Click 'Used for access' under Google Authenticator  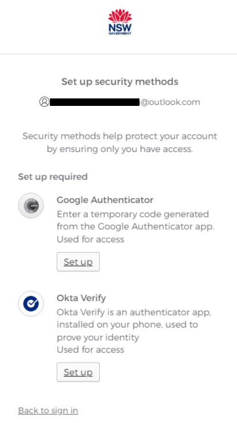point(91,239)
